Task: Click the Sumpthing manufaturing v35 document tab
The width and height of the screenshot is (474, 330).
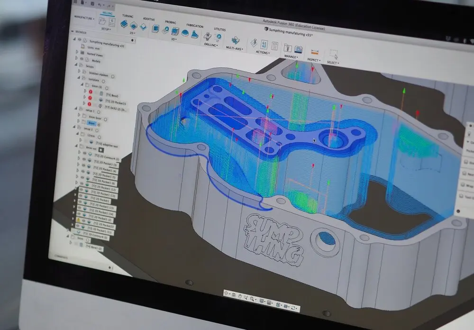Action: 288,32
